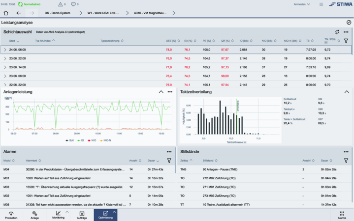
Task: Open the Schichtauswahl table filter
Action: coord(346,41)
